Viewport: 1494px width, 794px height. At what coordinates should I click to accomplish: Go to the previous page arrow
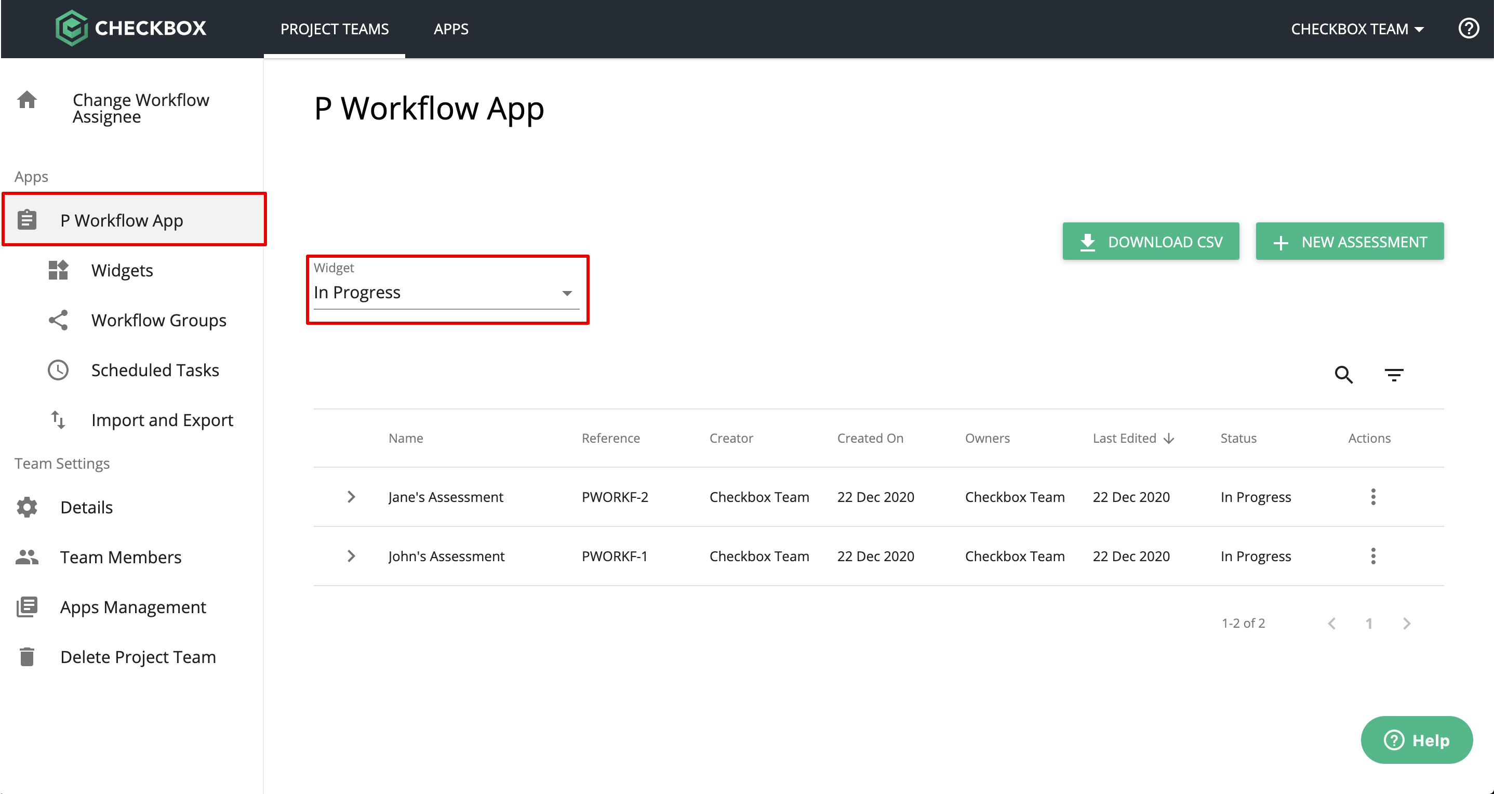(x=1332, y=624)
